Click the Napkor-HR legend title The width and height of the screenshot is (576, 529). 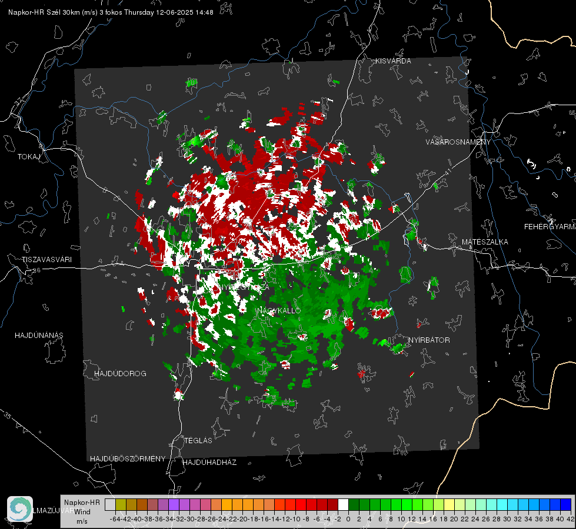pyautogui.click(x=82, y=503)
